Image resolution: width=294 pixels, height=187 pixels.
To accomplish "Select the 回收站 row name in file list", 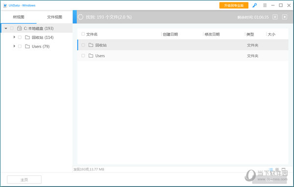I will 101,45.
